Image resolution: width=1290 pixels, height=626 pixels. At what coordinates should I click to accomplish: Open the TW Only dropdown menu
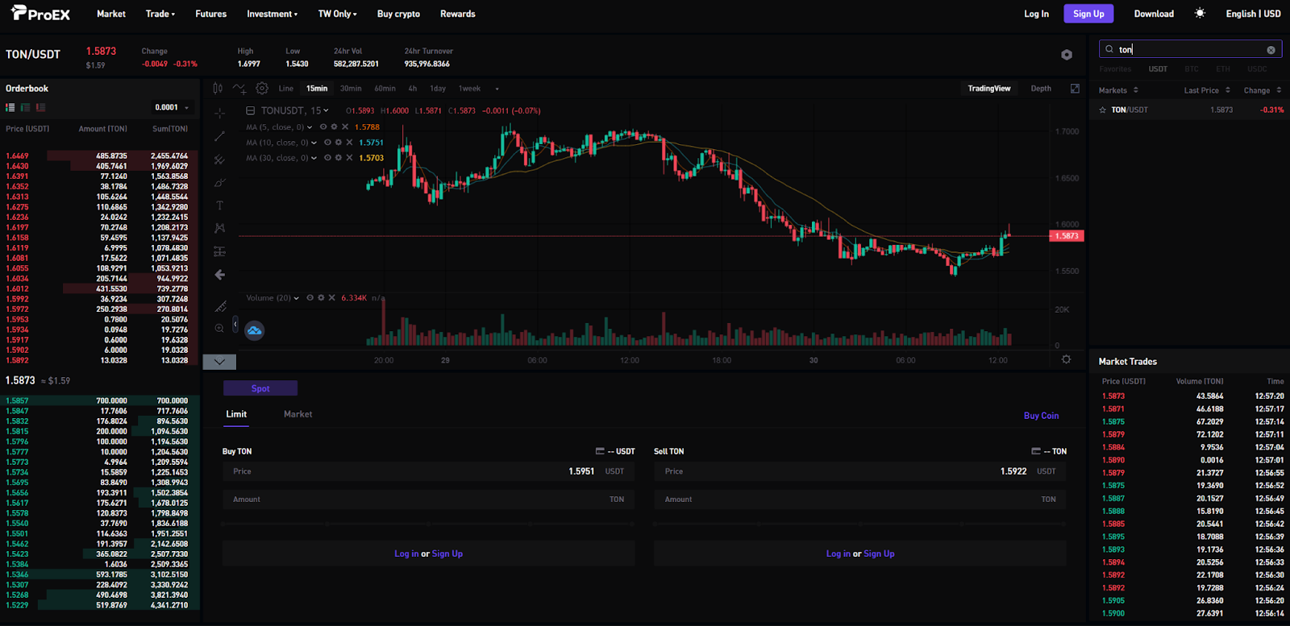(x=338, y=14)
